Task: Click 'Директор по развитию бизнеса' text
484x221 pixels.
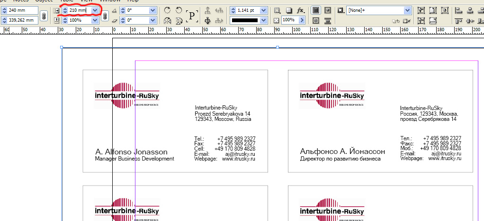Action: click(x=340, y=159)
